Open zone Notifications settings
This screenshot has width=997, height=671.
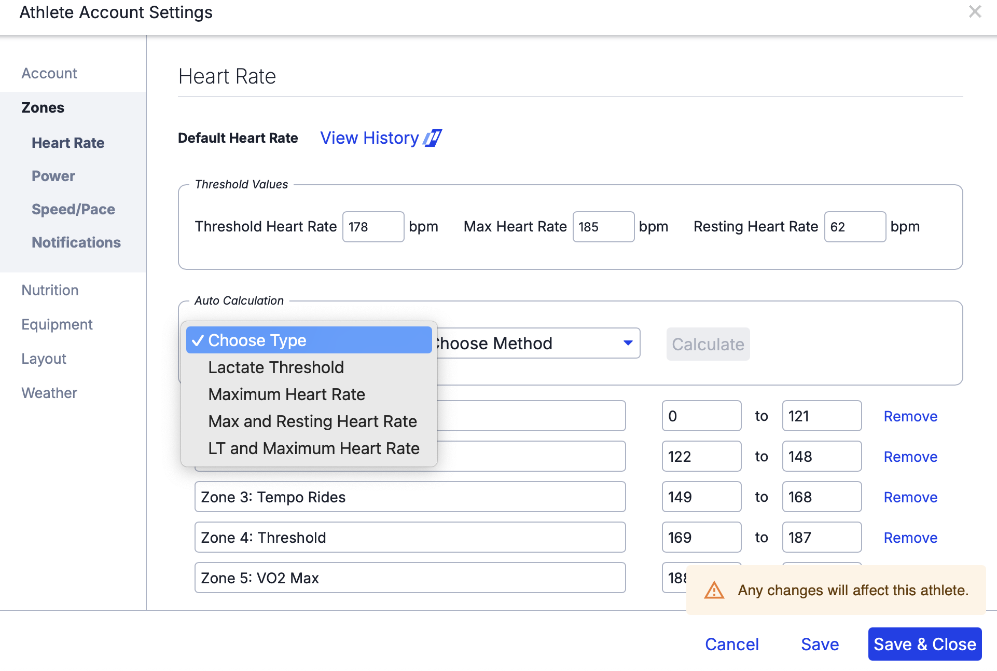(76, 242)
